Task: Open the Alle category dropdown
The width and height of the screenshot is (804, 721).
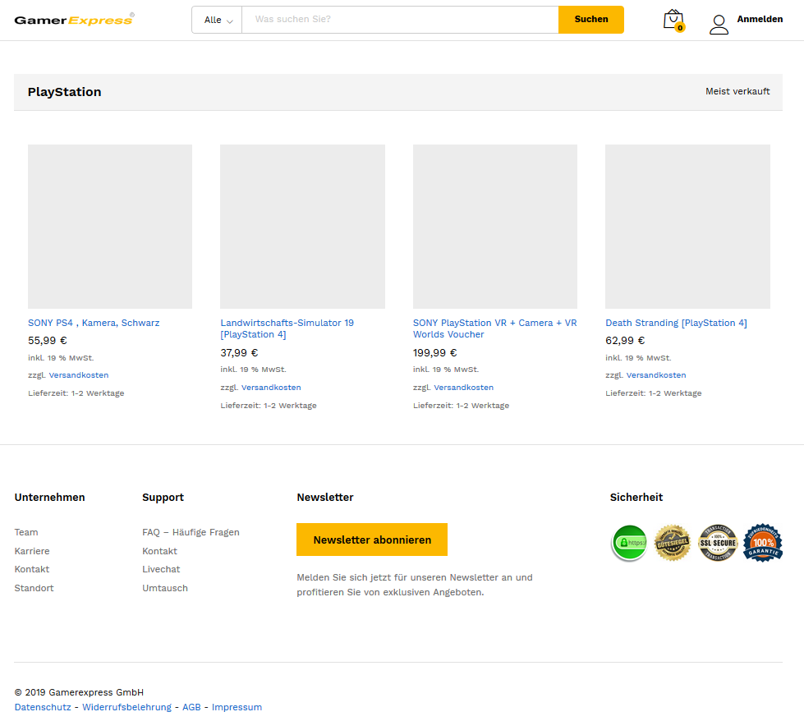Action: [218, 20]
